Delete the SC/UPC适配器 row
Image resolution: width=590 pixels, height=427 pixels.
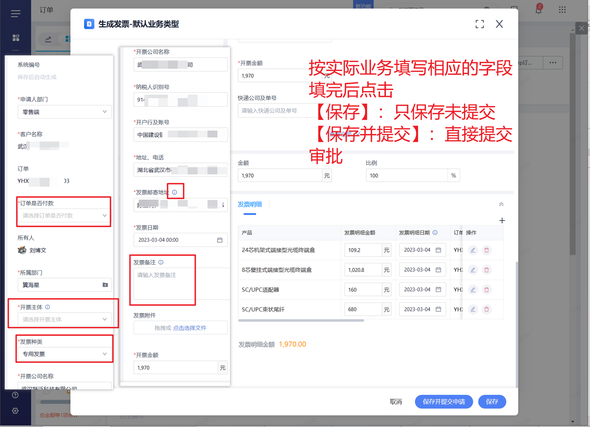(487, 290)
